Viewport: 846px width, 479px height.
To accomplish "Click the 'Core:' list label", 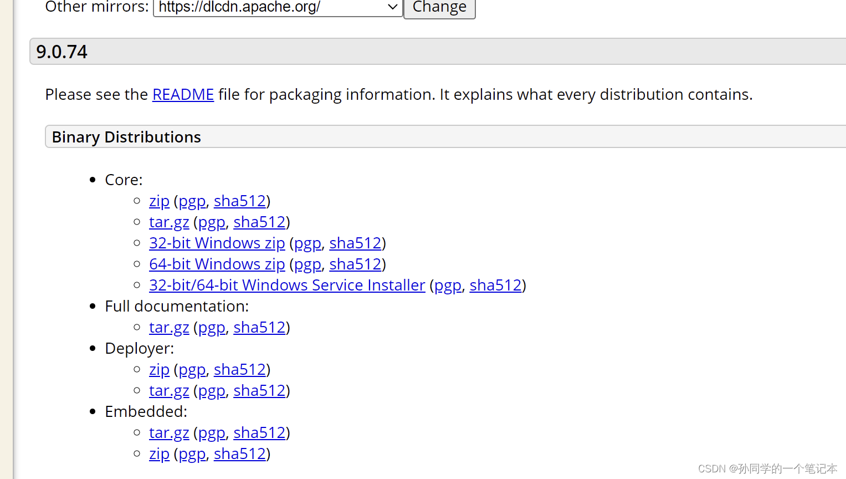I will pyautogui.click(x=124, y=180).
